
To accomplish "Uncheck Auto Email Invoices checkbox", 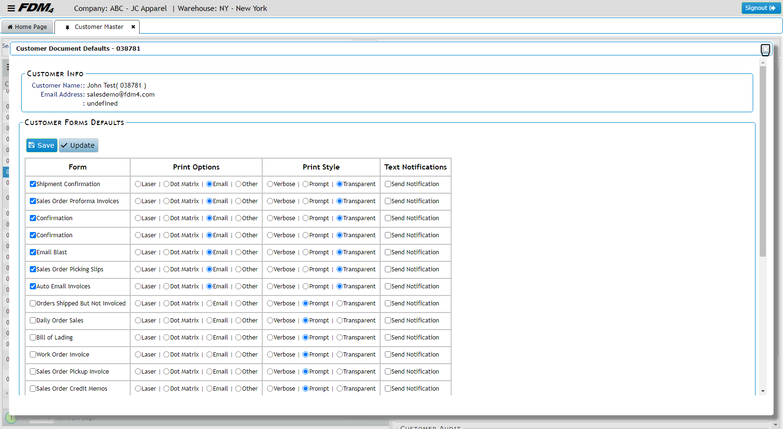I will click(x=33, y=286).
